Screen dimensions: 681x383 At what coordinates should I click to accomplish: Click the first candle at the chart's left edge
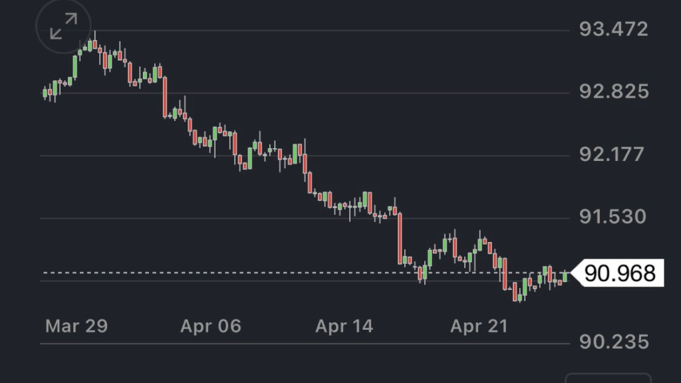[45, 93]
